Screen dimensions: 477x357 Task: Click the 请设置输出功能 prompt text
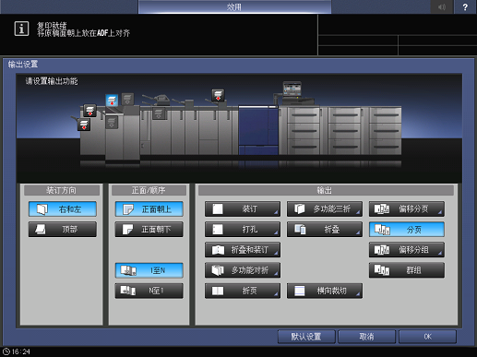(x=52, y=81)
